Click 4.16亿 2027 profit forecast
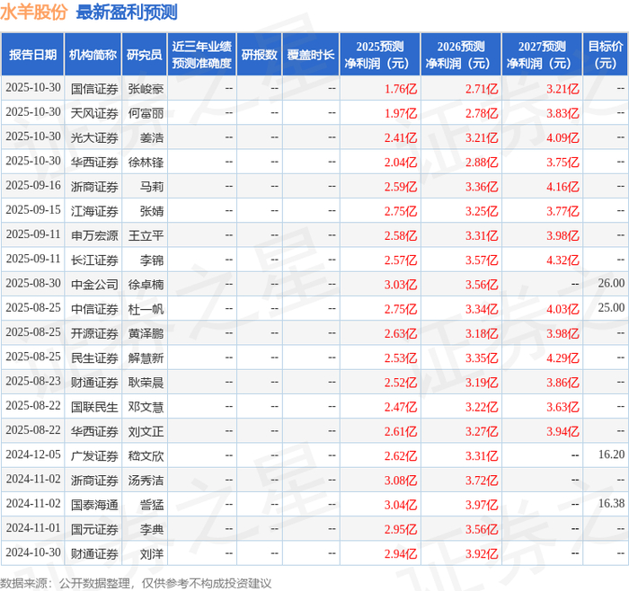The image size is (629, 591). [563, 187]
